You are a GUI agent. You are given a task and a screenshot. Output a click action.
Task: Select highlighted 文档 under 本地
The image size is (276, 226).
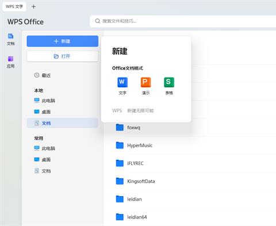63,123
